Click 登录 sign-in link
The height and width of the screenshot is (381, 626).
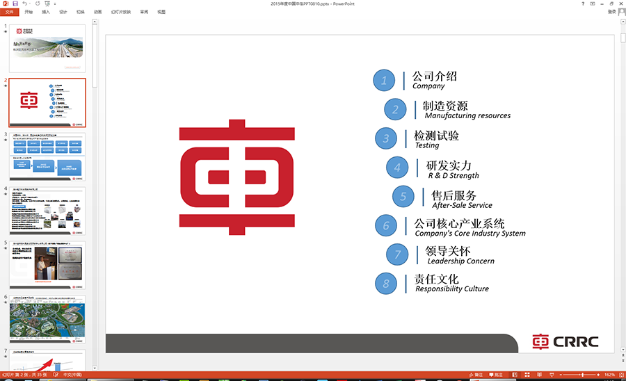click(611, 12)
